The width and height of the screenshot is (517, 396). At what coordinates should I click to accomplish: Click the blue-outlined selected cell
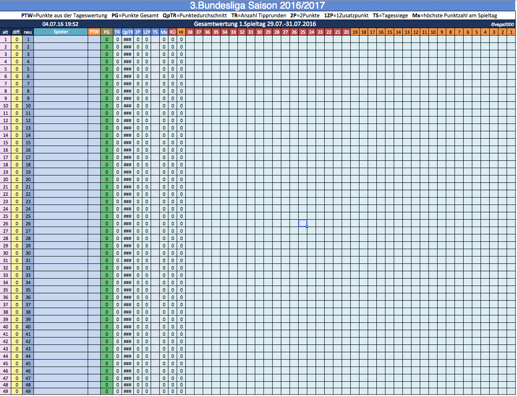pyautogui.click(x=303, y=223)
